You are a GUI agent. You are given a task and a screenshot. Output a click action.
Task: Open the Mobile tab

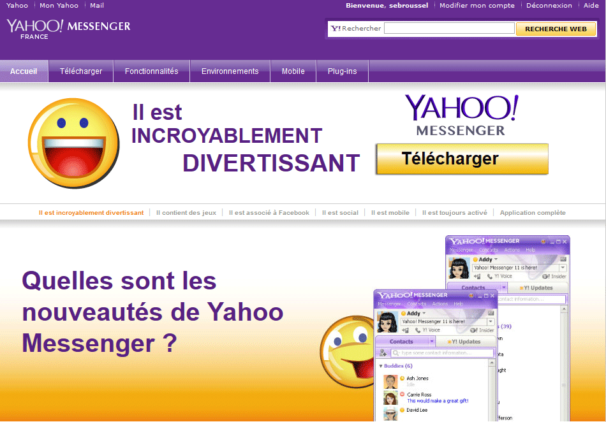pos(293,71)
